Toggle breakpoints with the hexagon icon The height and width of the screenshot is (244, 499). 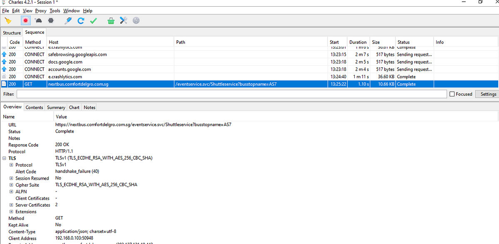(x=51, y=20)
